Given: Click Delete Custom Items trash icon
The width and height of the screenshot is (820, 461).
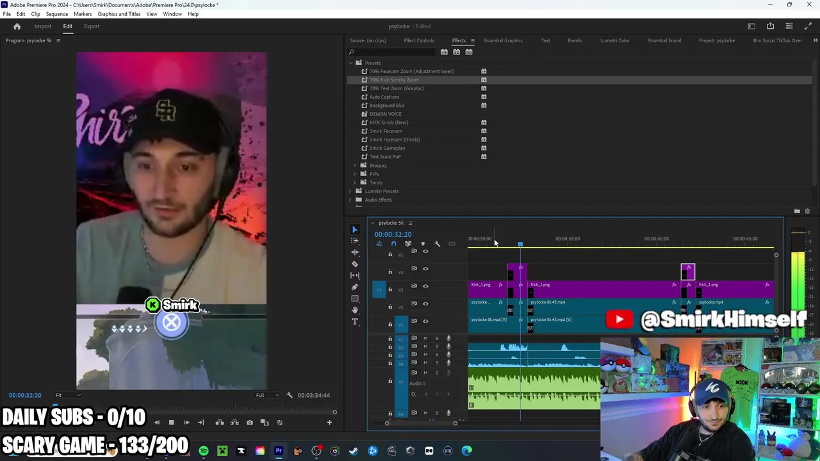Looking at the screenshot, I should pyautogui.click(x=807, y=211).
